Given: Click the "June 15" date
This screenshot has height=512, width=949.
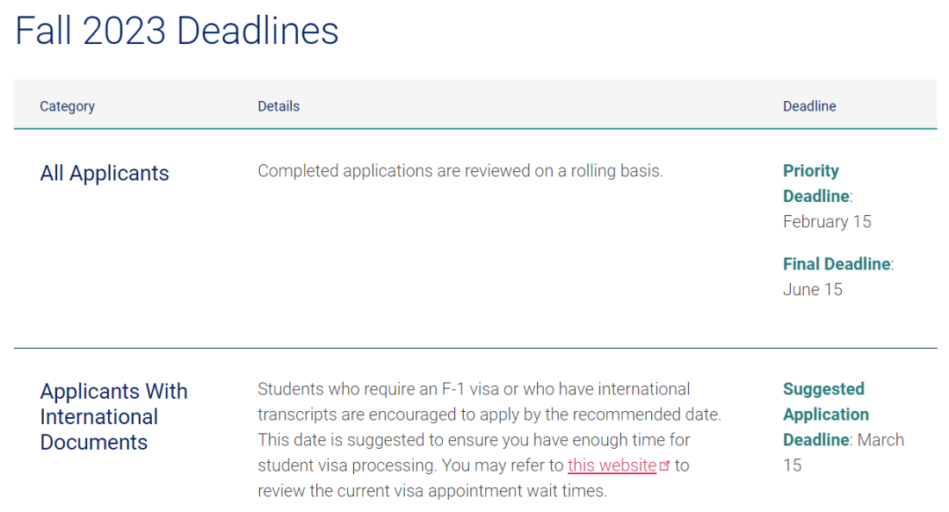Looking at the screenshot, I should (x=812, y=289).
